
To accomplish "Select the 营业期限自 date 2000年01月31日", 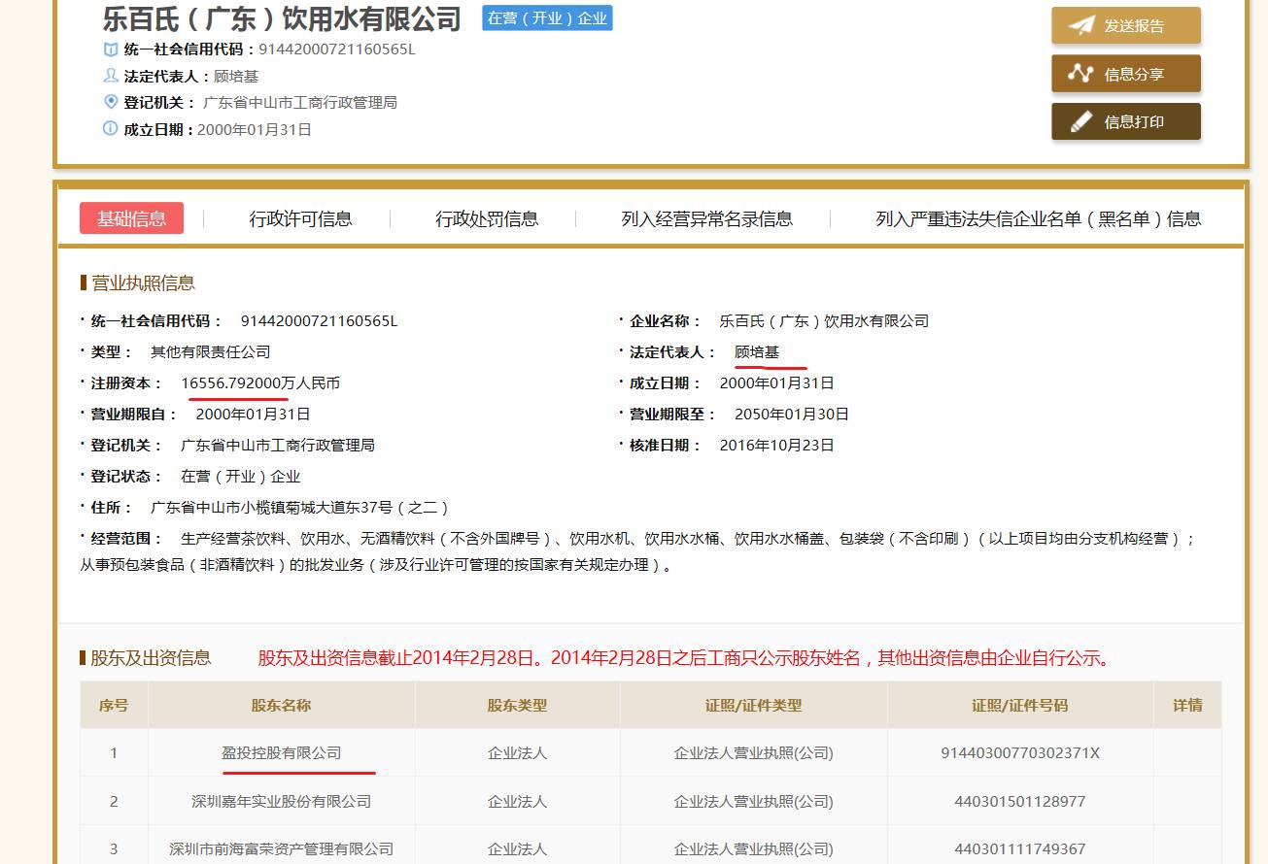I will pyautogui.click(x=254, y=415).
